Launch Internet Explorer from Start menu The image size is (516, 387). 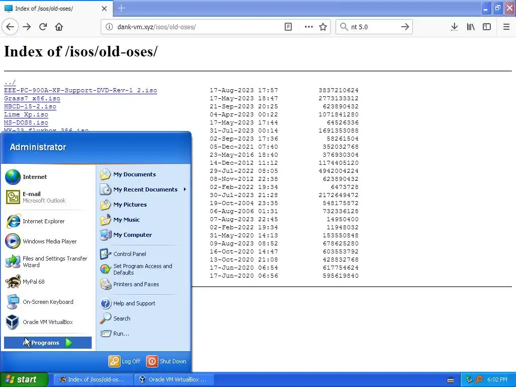pos(48,221)
